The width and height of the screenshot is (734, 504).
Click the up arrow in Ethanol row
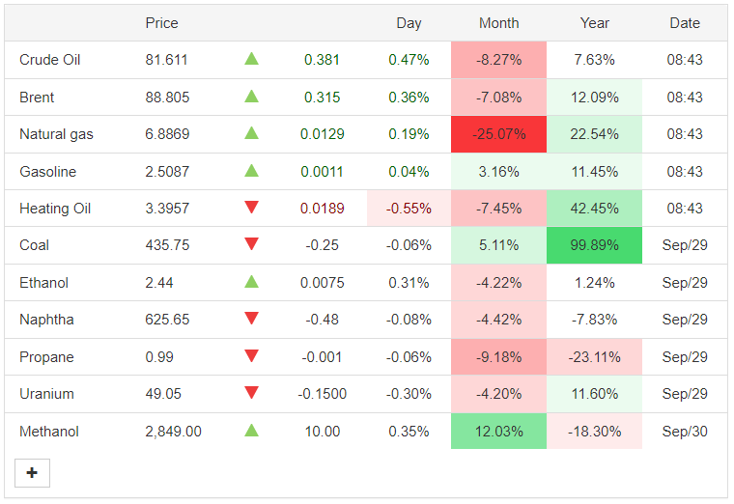251,282
